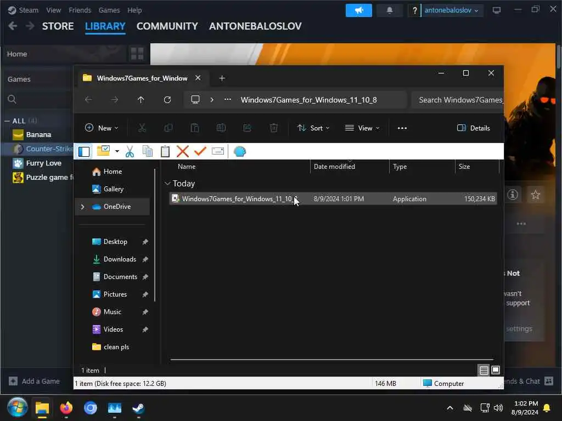Select the Copy icon in the white toolbar
Screen dimensions: 562x421
(147, 151)
